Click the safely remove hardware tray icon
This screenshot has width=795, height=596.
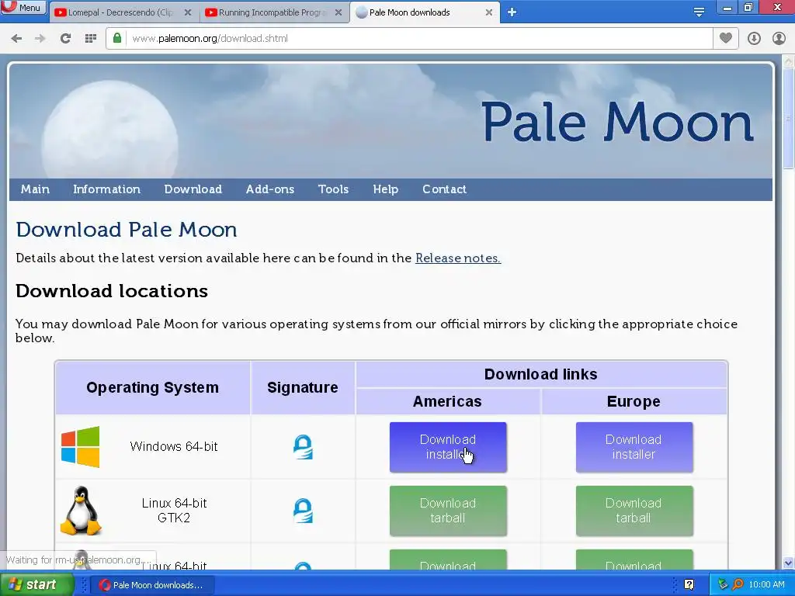(723, 584)
